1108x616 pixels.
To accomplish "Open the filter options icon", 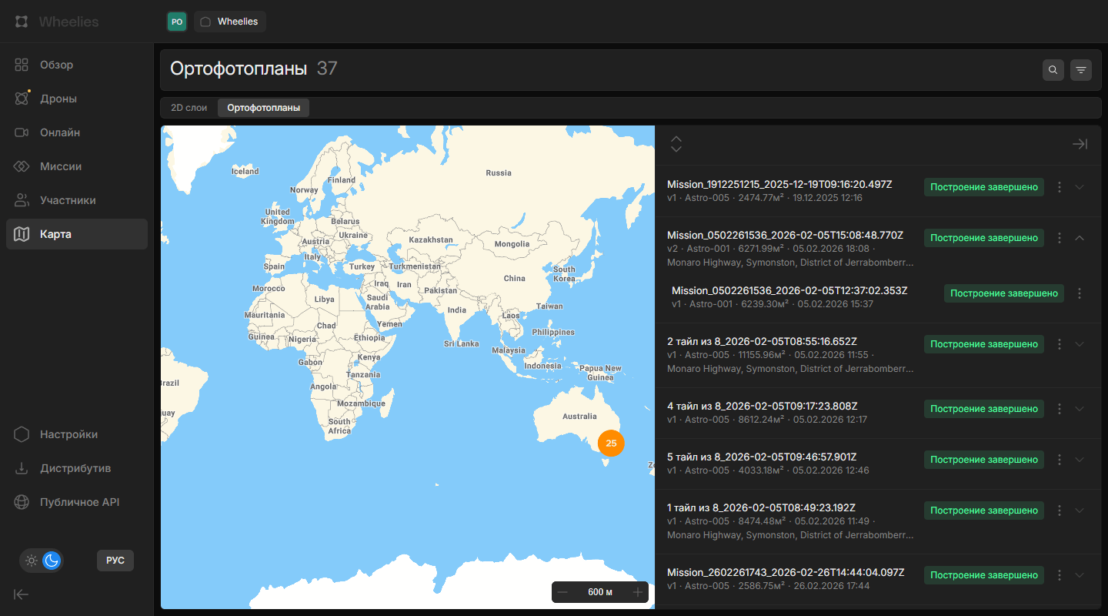I will click(1081, 70).
